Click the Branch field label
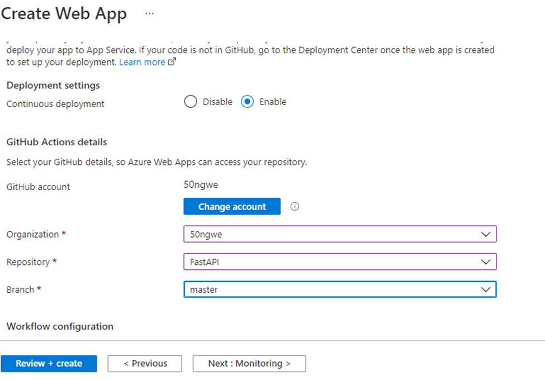This screenshot has height=380, width=545. coord(20,289)
